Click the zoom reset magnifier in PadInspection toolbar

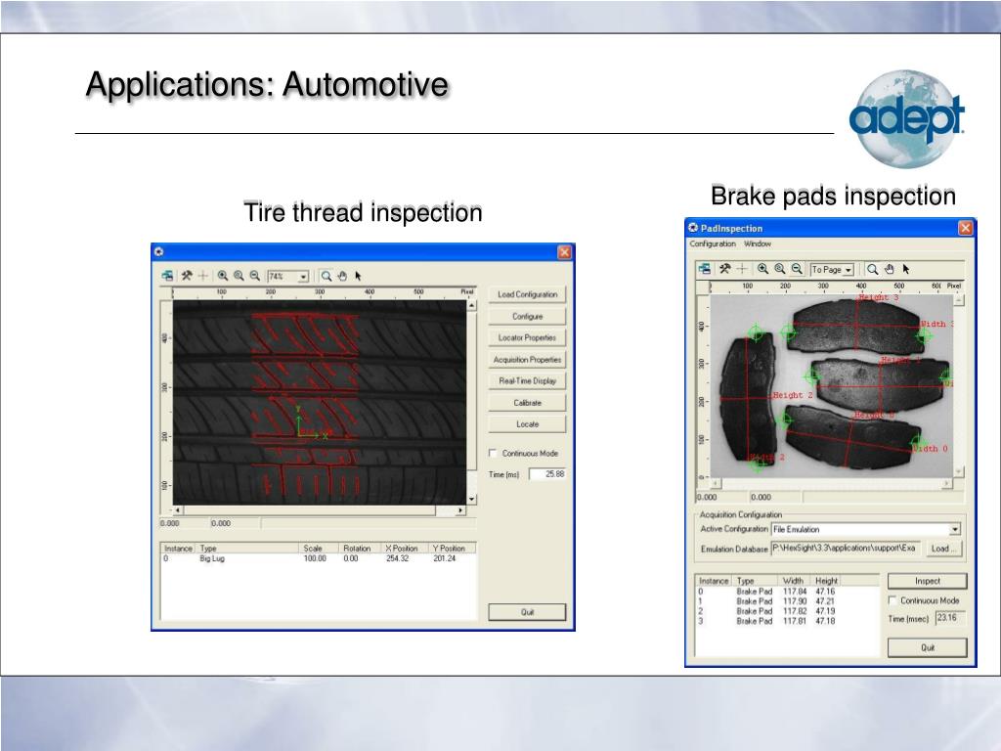pos(779,269)
